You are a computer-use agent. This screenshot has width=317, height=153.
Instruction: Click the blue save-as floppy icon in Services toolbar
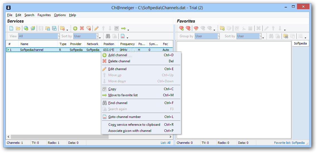click(x=54, y=28)
